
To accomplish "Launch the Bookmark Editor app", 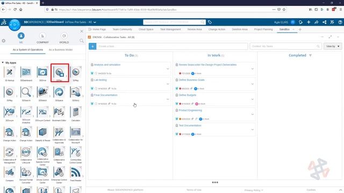I will tap(59, 112).
